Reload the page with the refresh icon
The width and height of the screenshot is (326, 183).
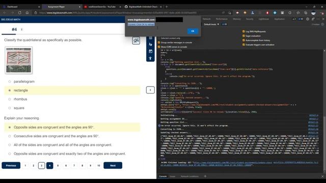click(x=20, y=13)
